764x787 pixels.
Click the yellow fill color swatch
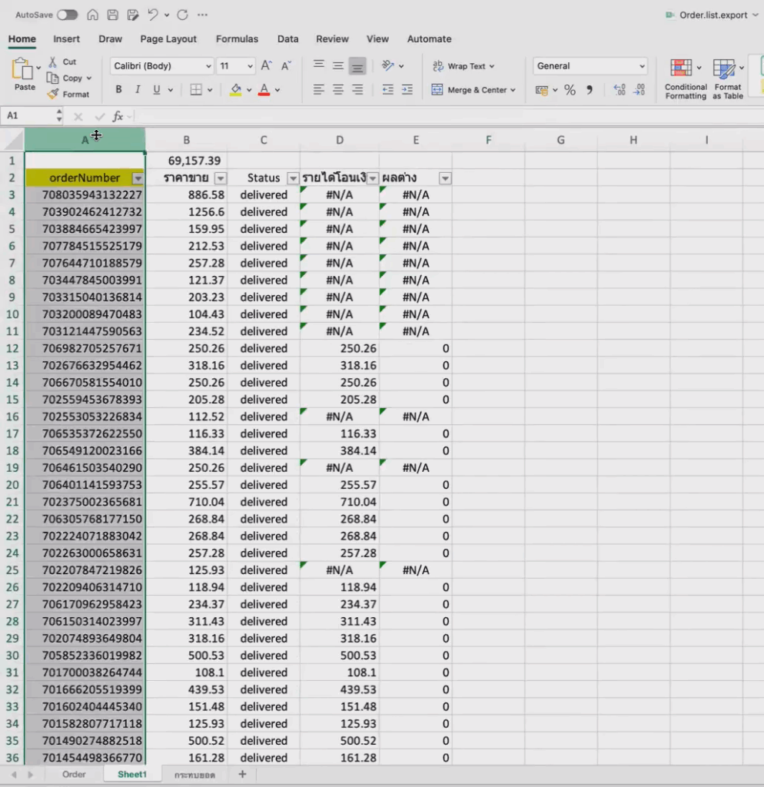[x=235, y=90]
